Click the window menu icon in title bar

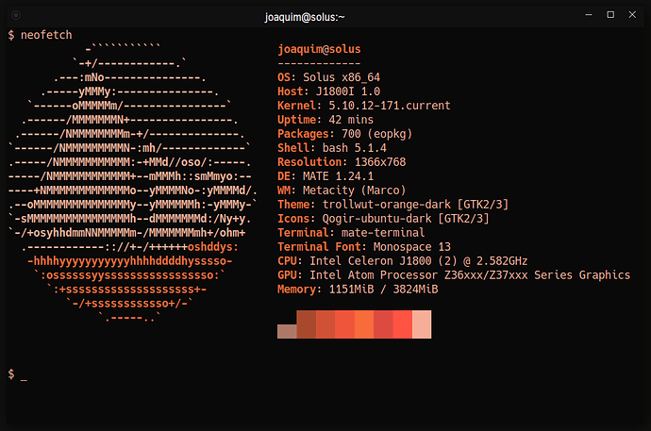(x=16, y=15)
